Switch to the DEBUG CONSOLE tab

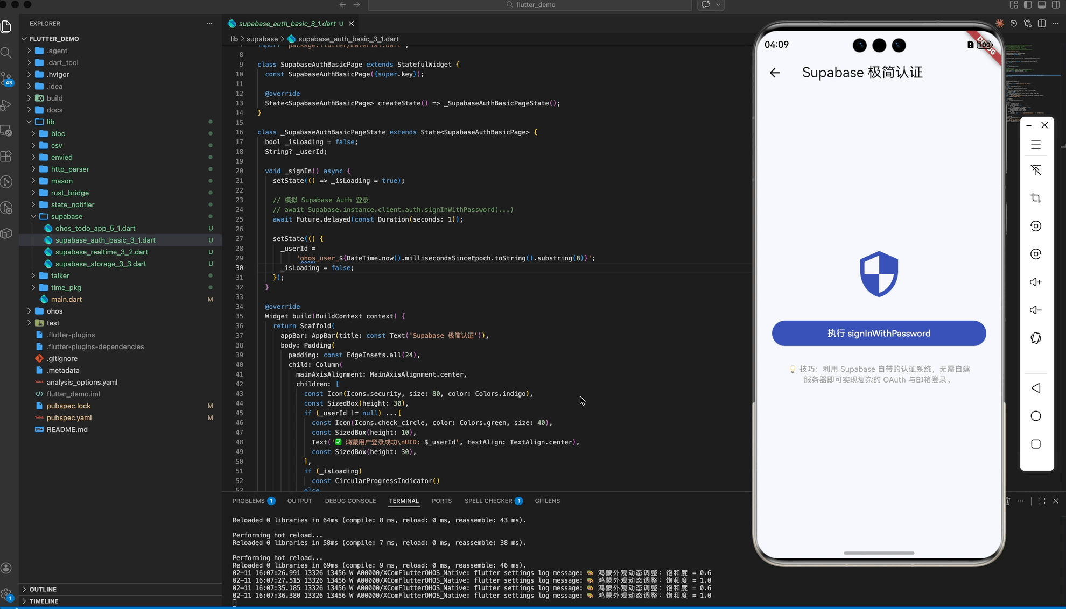350,501
